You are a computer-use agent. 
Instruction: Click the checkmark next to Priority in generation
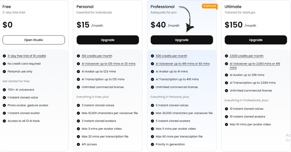(152, 144)
